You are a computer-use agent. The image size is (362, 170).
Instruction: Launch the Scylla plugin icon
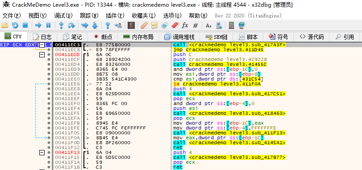131,25
